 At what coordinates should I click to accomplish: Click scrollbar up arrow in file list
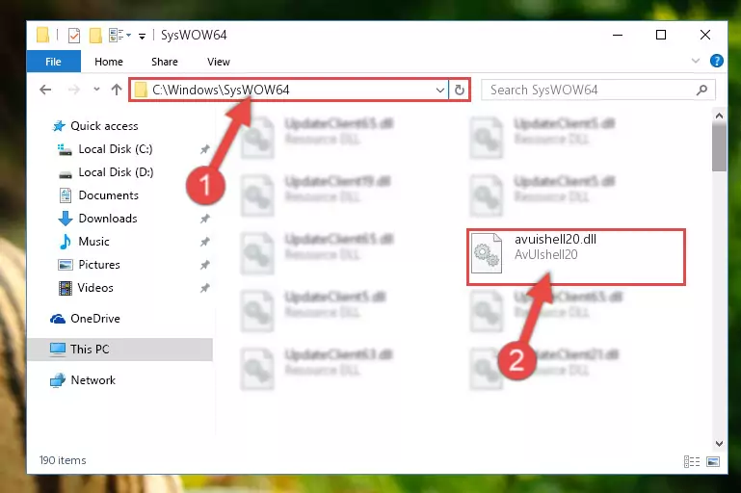[x=719, y=116]
